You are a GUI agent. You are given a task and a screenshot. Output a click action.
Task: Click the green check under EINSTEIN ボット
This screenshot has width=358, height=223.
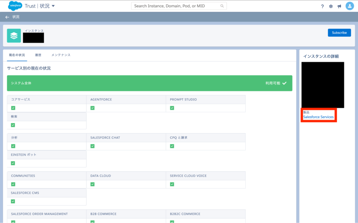[13, 163]
